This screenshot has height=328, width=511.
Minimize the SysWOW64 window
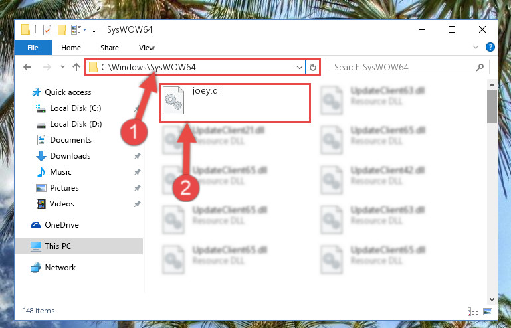point(422,29)
